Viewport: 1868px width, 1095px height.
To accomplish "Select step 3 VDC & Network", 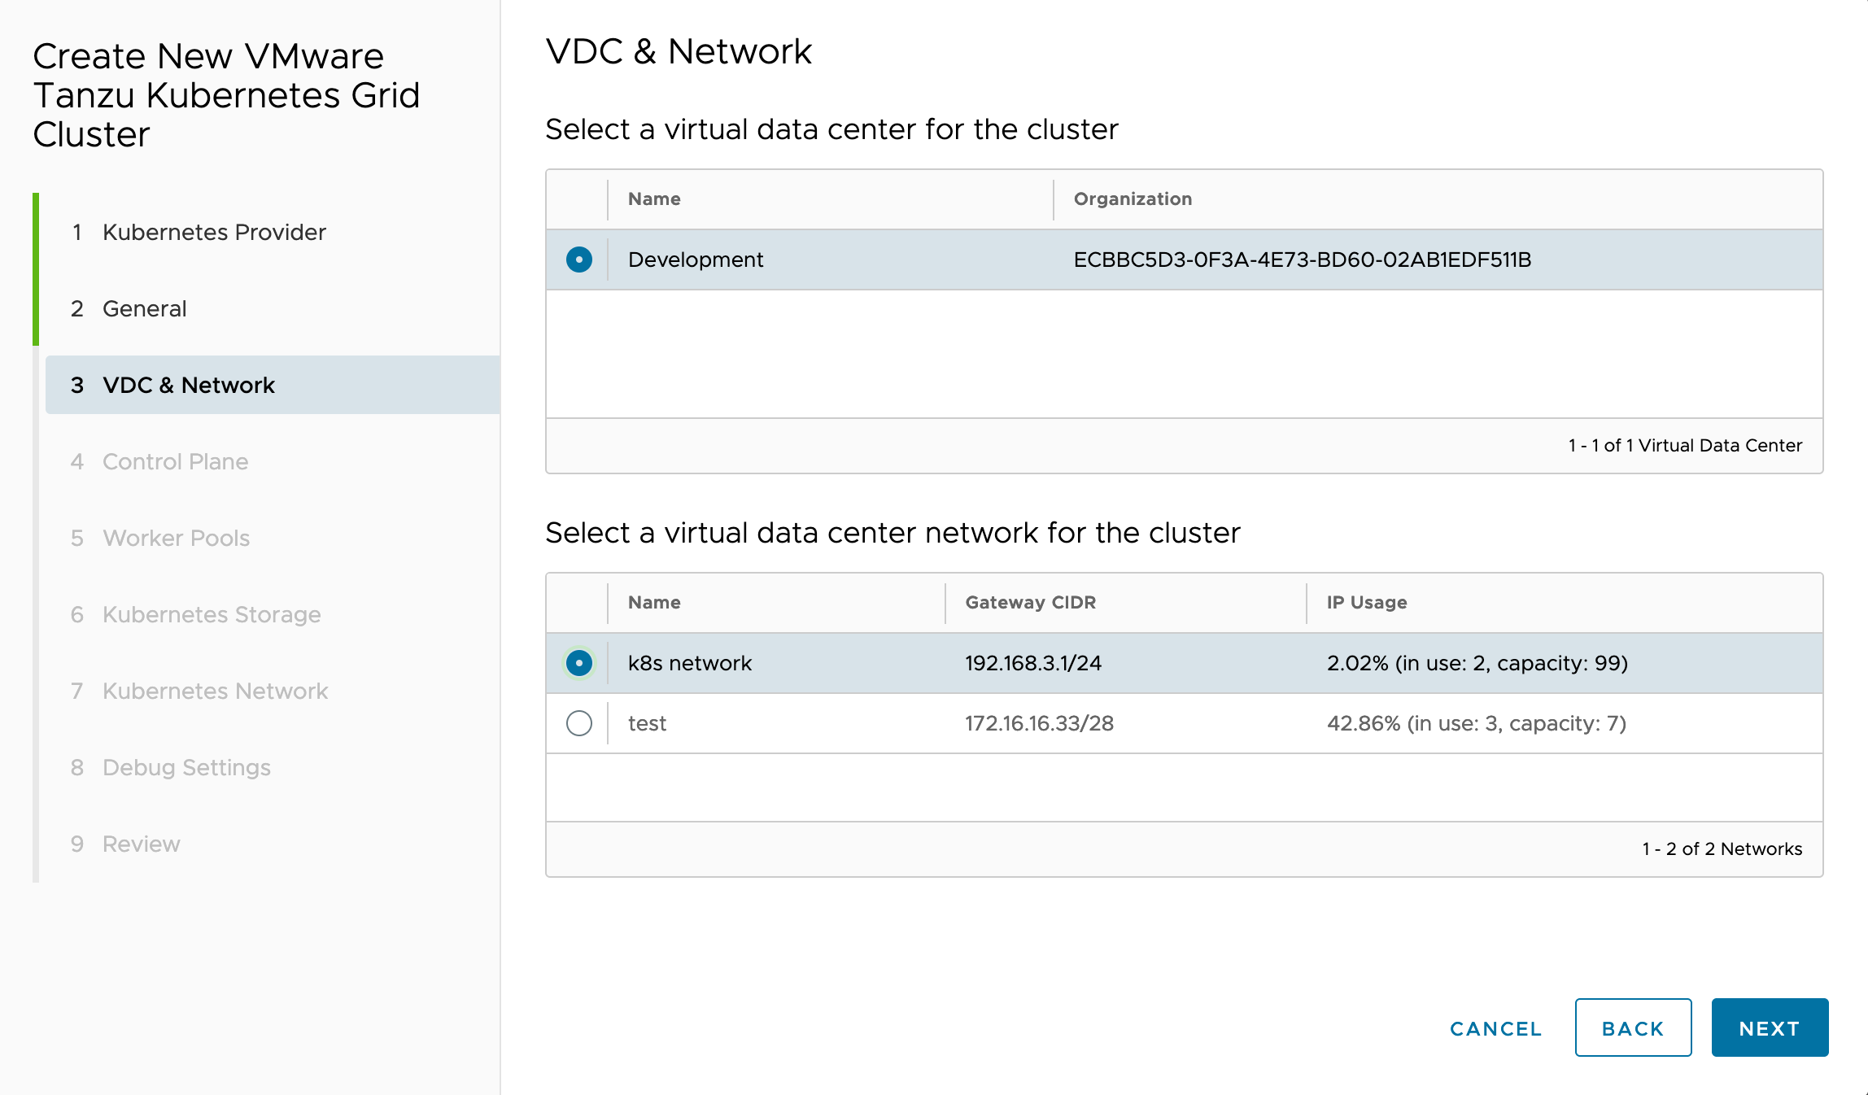I will pos(273,385).
